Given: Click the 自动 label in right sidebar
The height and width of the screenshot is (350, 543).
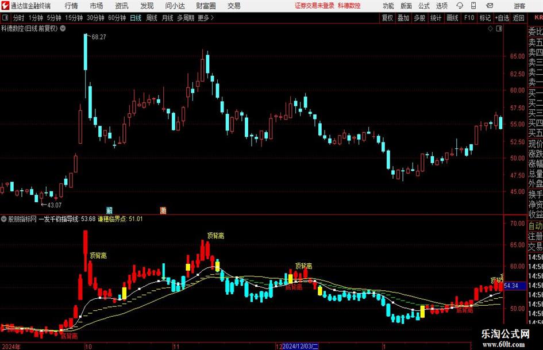Looking at the screenshot, I should click(x=535, y=226).
